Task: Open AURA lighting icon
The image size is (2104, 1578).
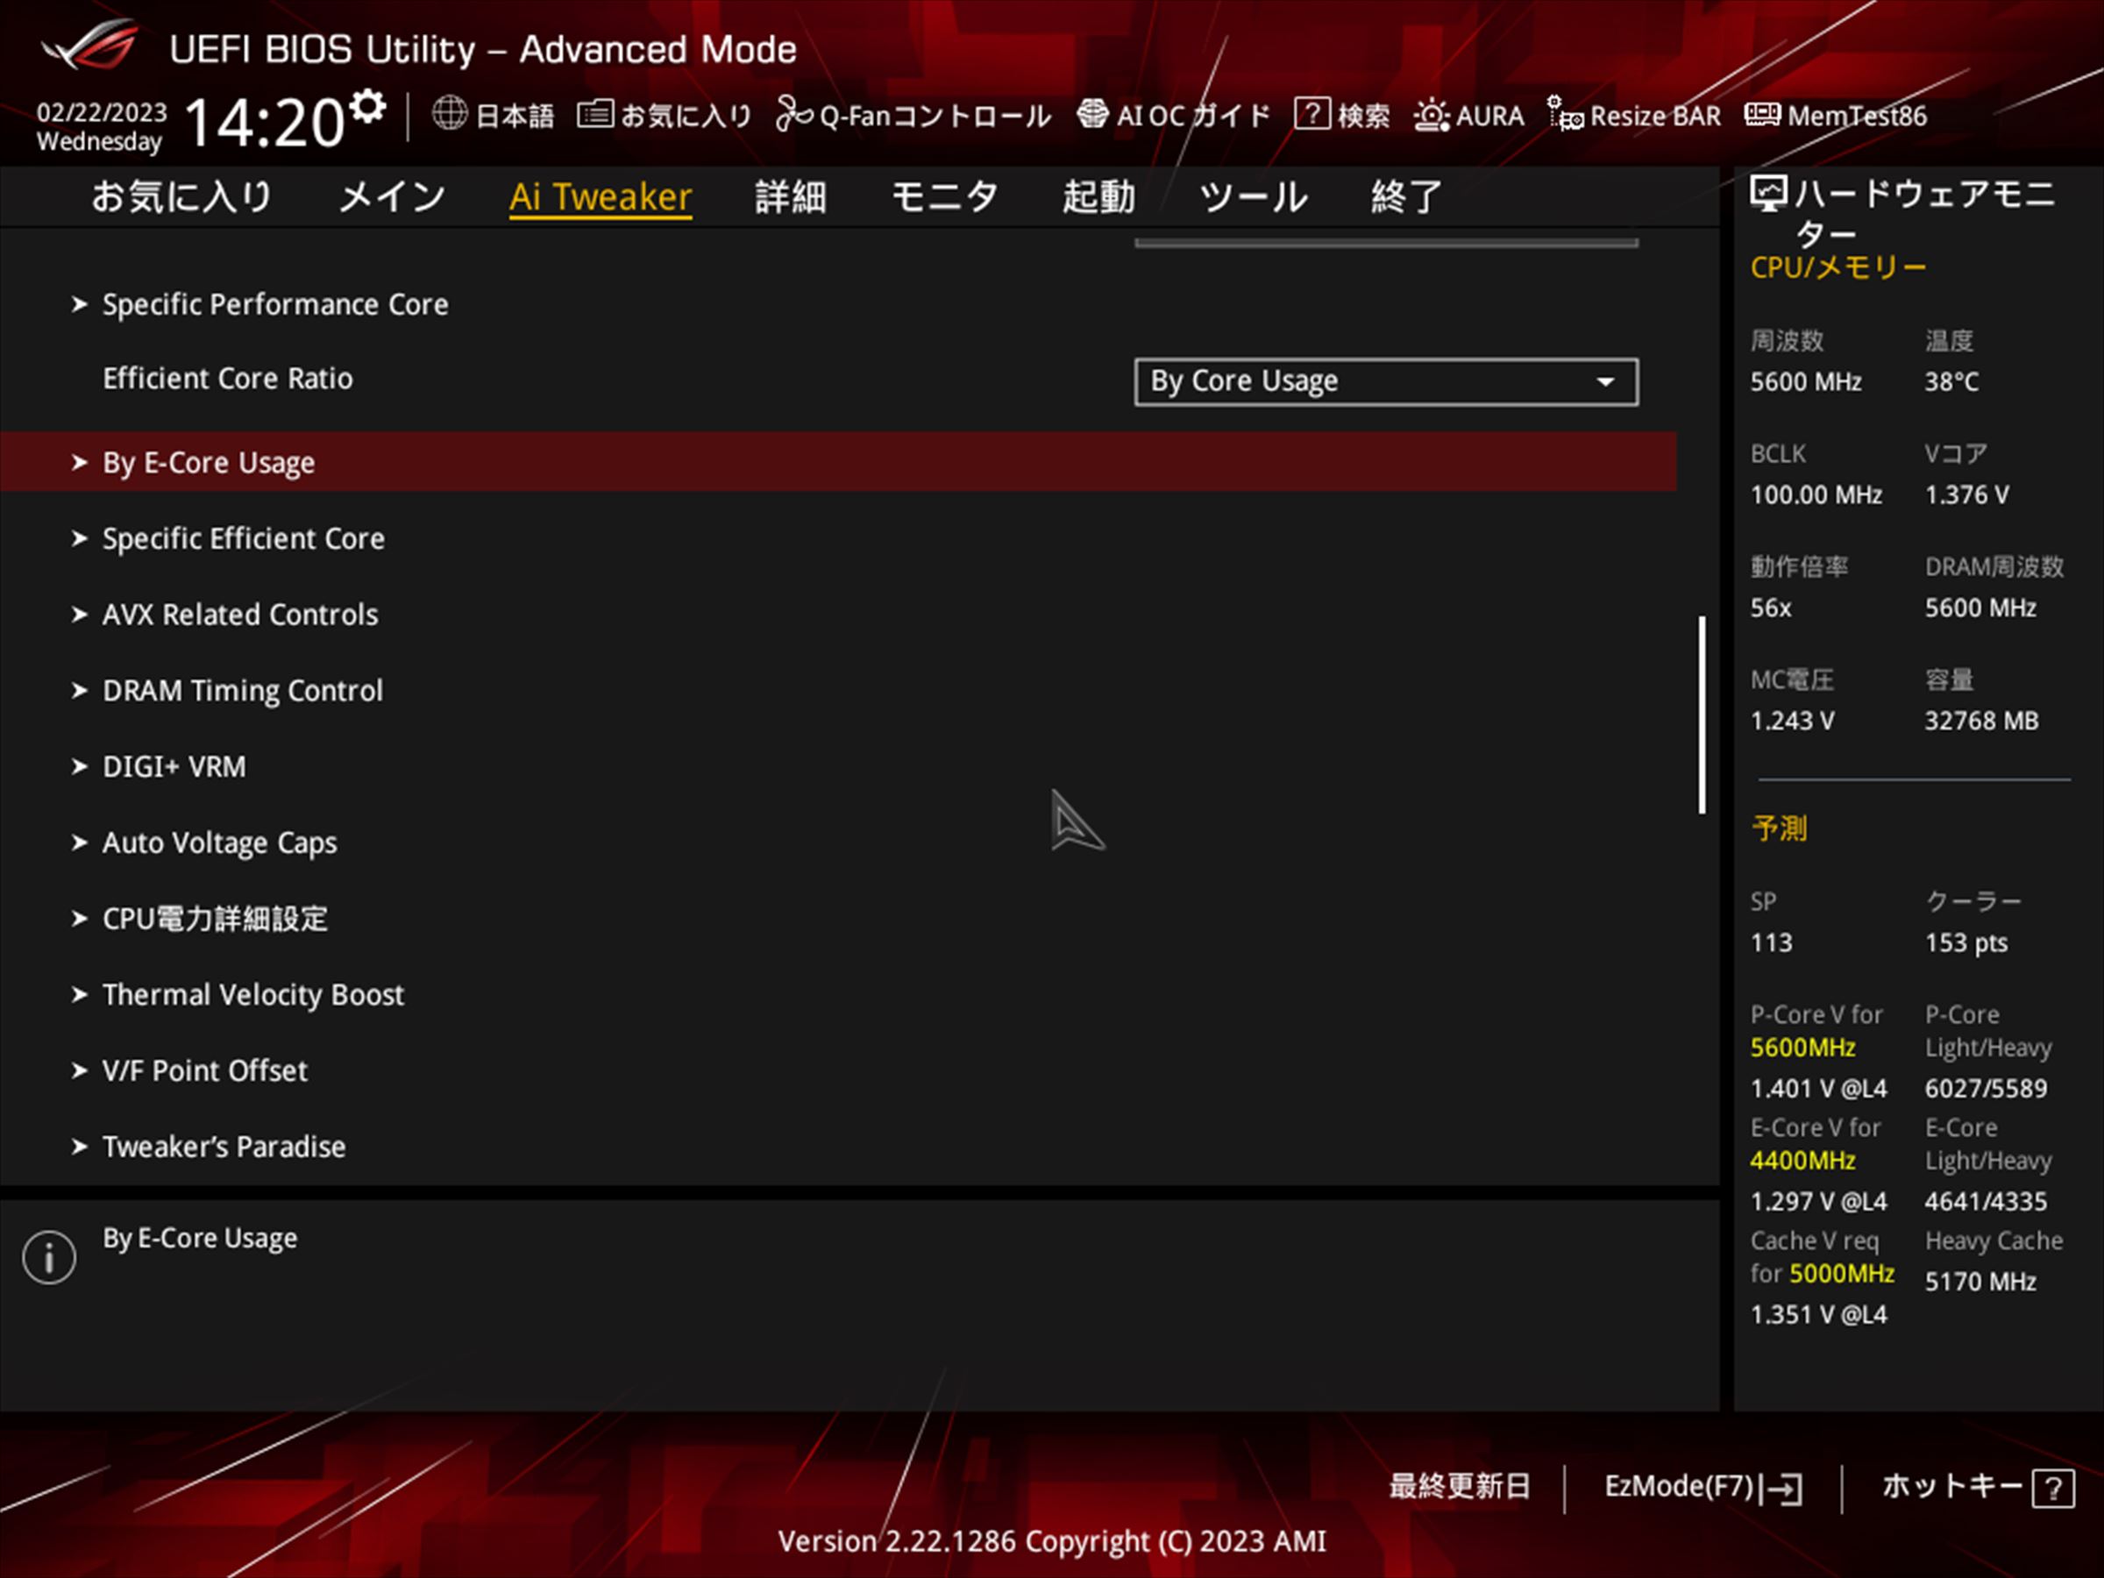Action: click(1431, 115)
